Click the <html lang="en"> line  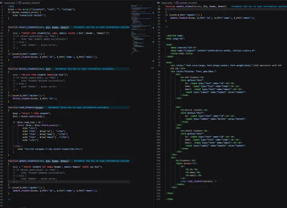coord(175,39)
